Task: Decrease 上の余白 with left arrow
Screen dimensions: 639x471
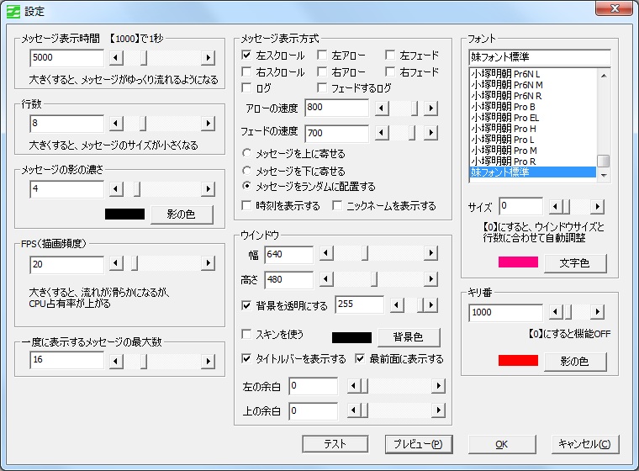Action: [x=353, y=410]
